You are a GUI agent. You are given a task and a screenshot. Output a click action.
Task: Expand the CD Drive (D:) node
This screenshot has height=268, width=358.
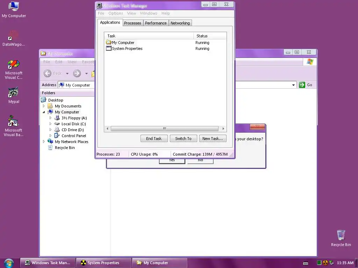50,130
